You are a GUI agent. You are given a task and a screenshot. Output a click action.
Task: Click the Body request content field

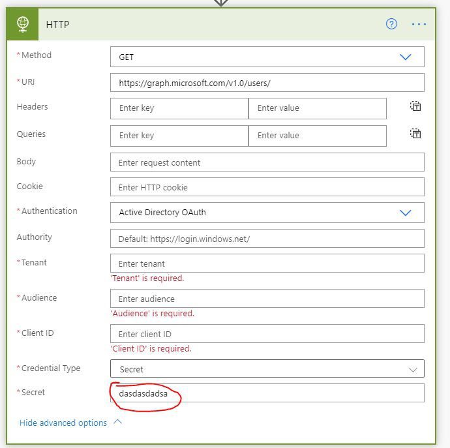[x=267, y=162]
